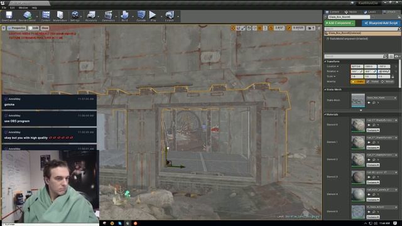Click the Save Current toolbar icon
402x226 pixels.
9,16
